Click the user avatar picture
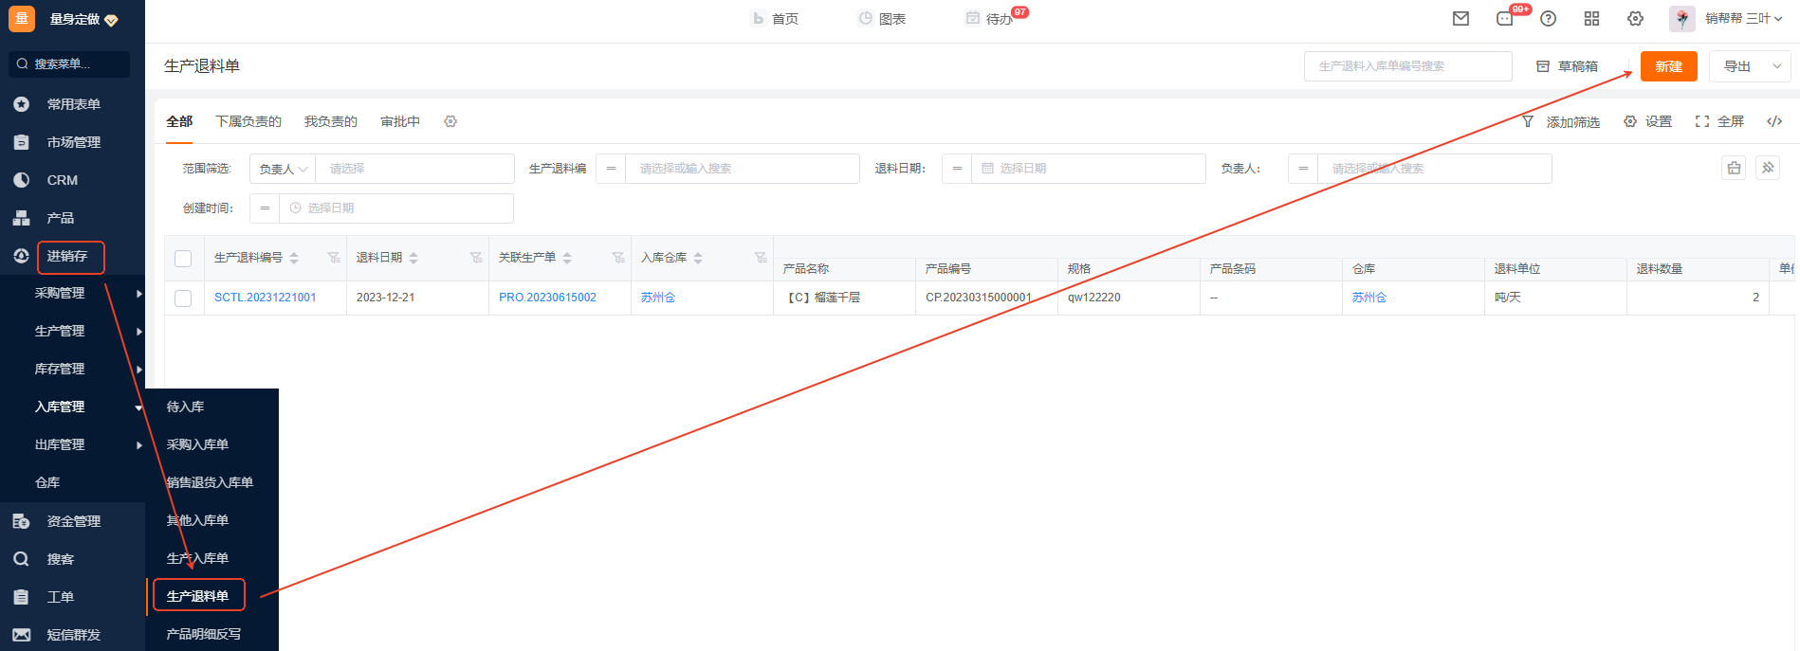Screen dimensions: 1800x651 [x=1682, y=19]
